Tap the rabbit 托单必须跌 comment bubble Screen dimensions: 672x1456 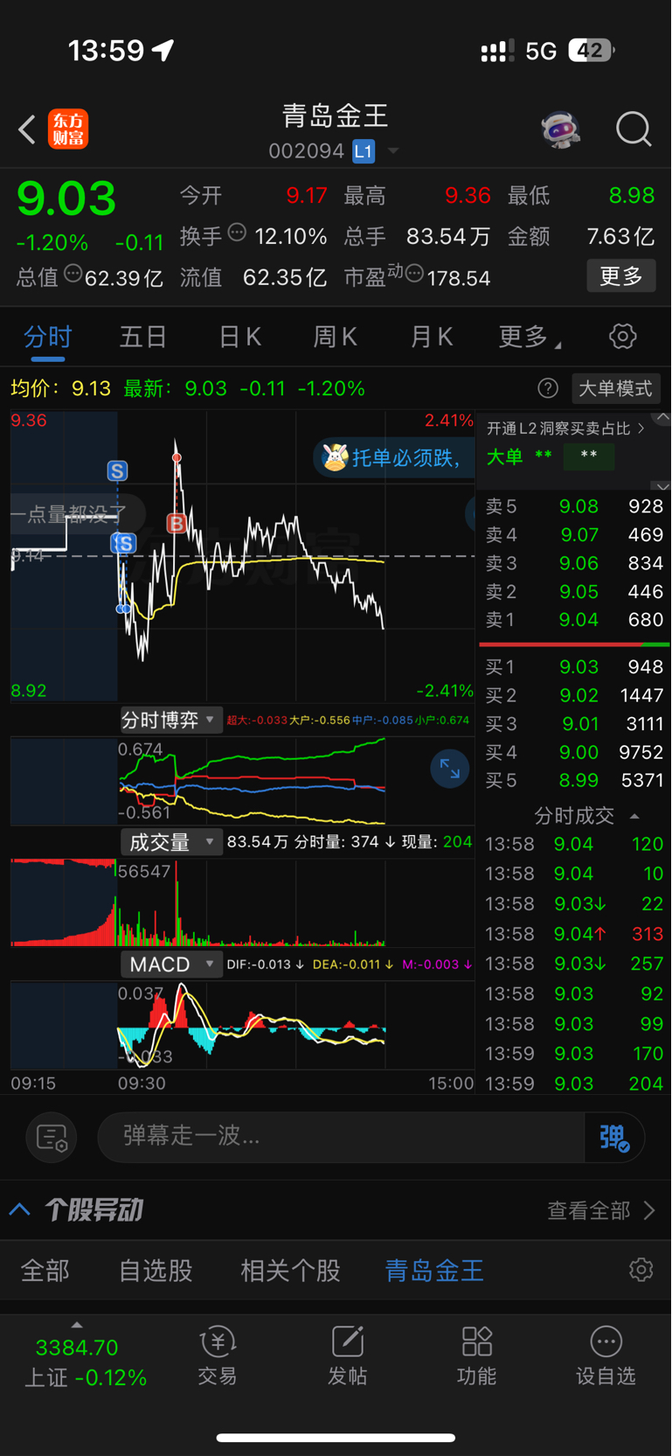[393, 456]
